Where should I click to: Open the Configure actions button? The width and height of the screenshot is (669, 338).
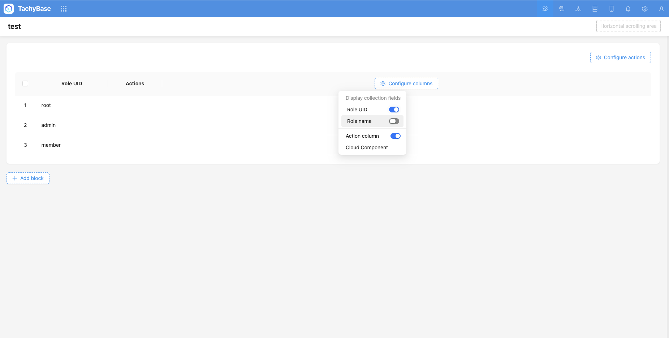point(621,57)
